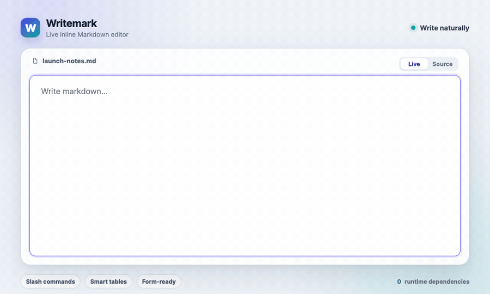Switch to the Source tab
Viewport: 490px width, 294px height.
pos(442,64)
